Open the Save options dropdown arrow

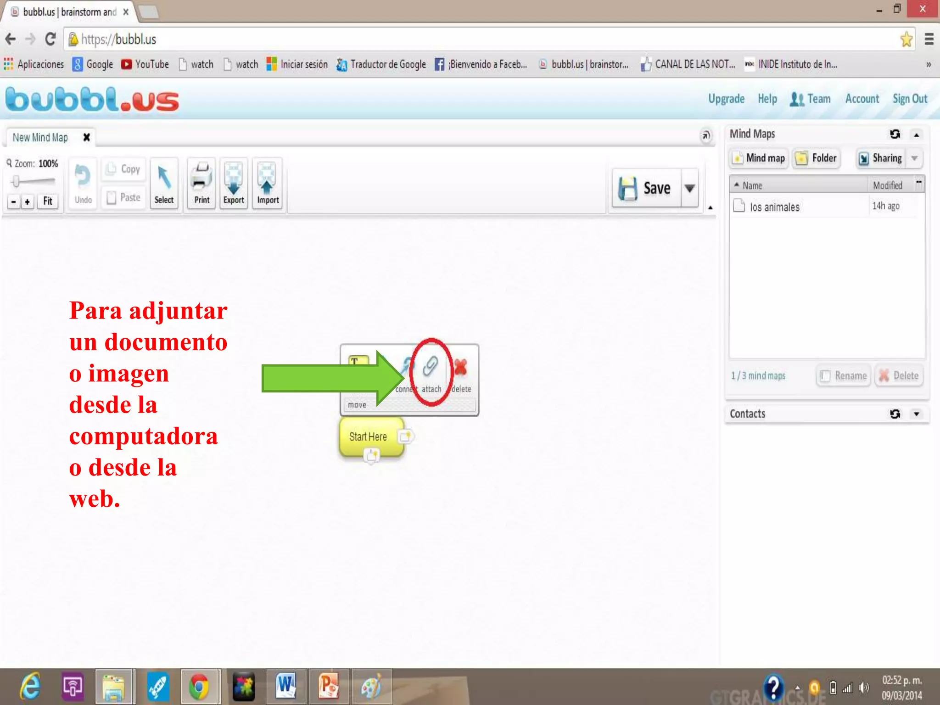tap(689, 188)
